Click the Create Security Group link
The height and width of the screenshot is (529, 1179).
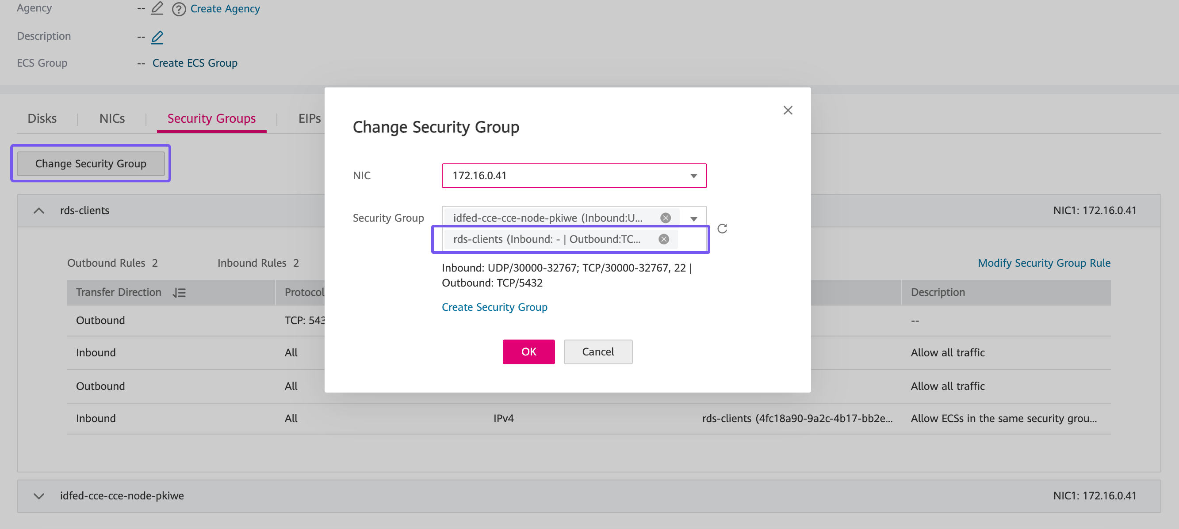[x=494, y=307]
